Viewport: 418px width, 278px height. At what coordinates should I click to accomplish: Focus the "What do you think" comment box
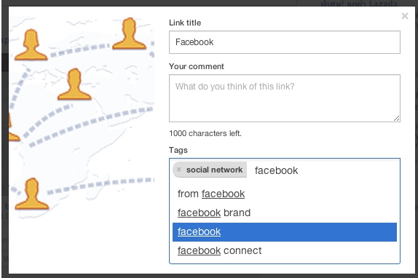click(285, 98)
